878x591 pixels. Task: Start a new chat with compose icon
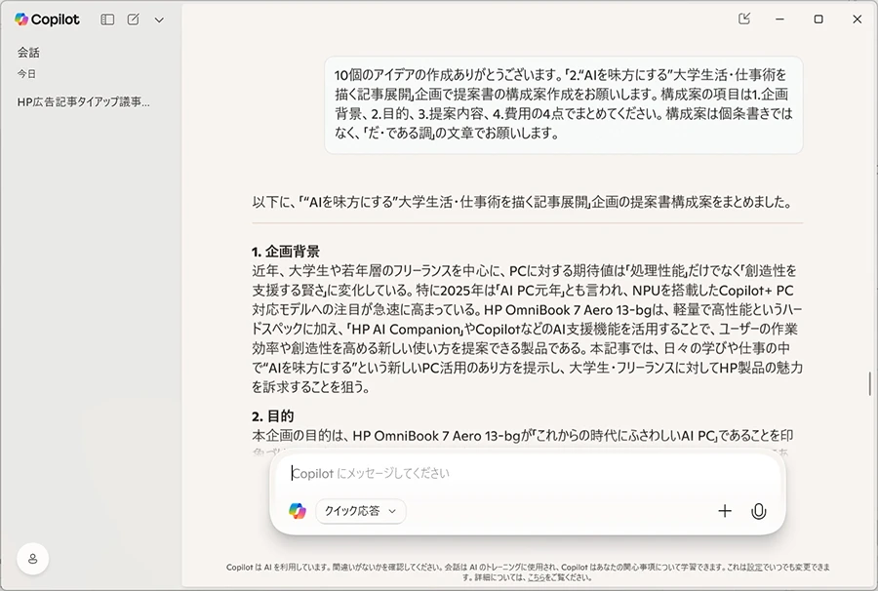coord(134,20)
